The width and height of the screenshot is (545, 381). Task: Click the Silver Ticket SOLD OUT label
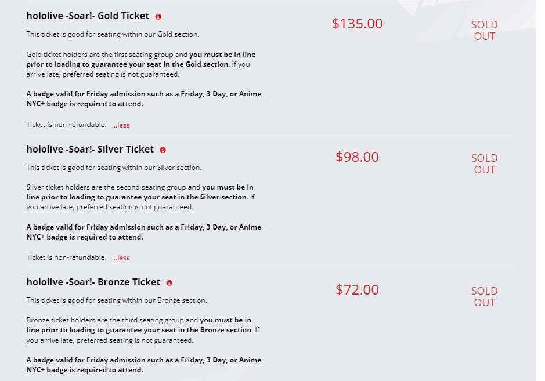[484, 164]
